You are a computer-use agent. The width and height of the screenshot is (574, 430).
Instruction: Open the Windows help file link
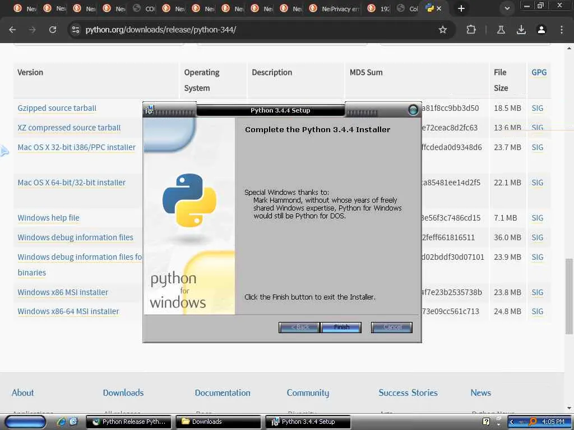point(48,218)
